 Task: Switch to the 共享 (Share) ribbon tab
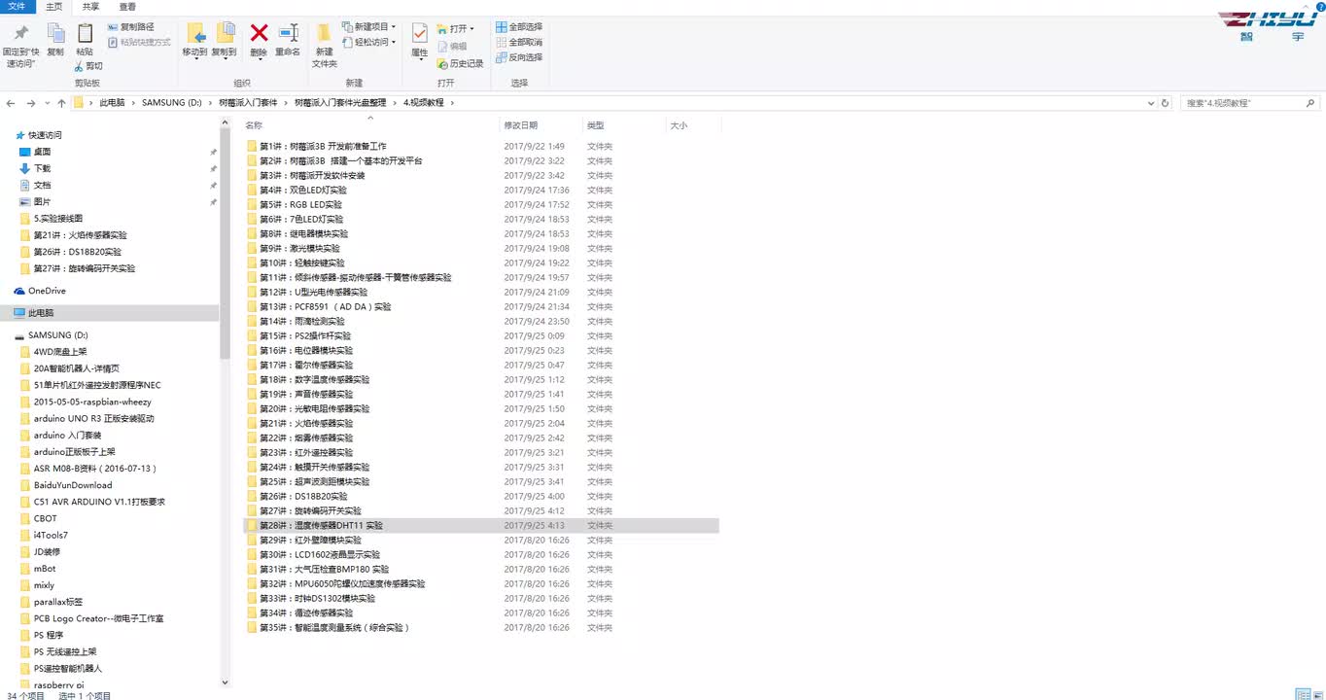point(90,6)
